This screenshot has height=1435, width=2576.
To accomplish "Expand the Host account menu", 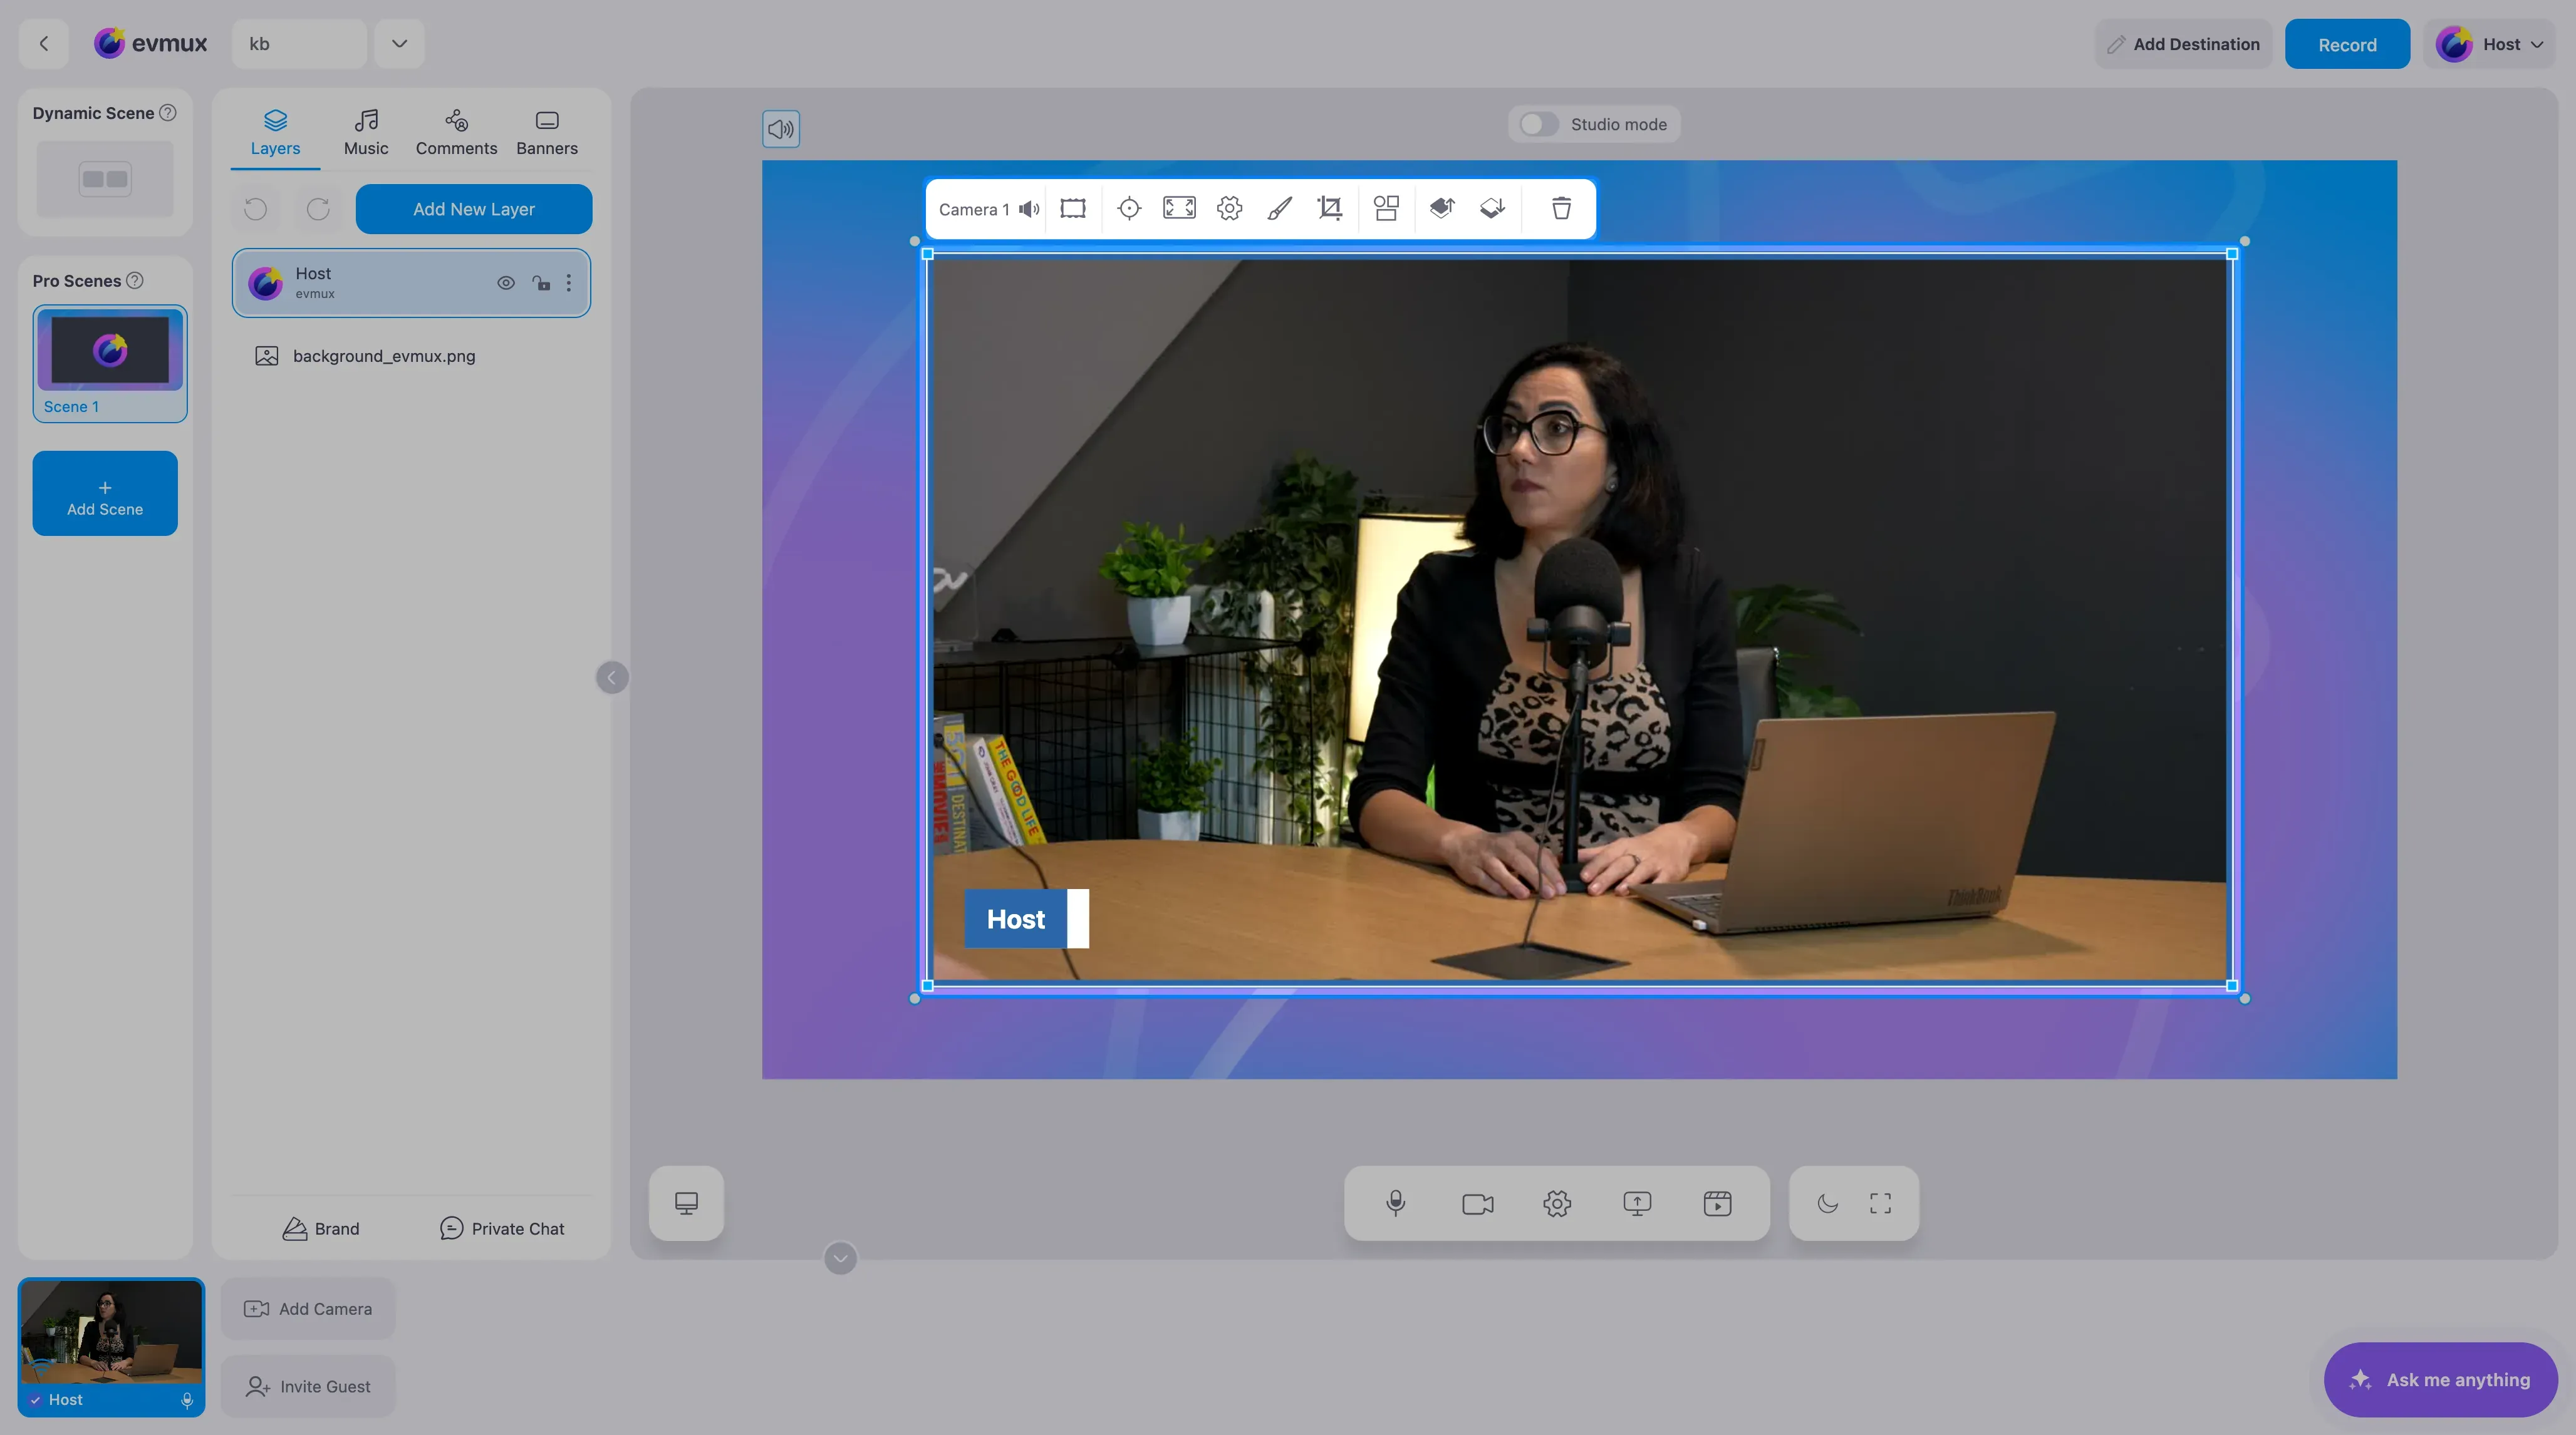I will tap(2491, 44).
